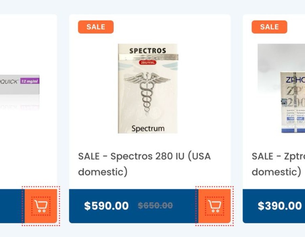This screenshot has height=237, width=305.
Task: Click the SALE badge on the Zptropin card
Action: point(269,27)
